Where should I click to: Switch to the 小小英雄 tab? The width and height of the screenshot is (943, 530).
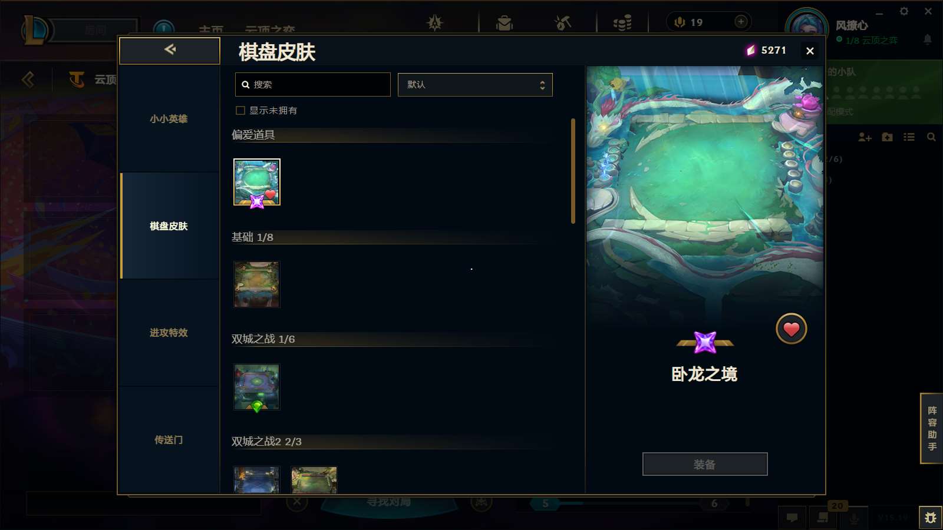169,119
